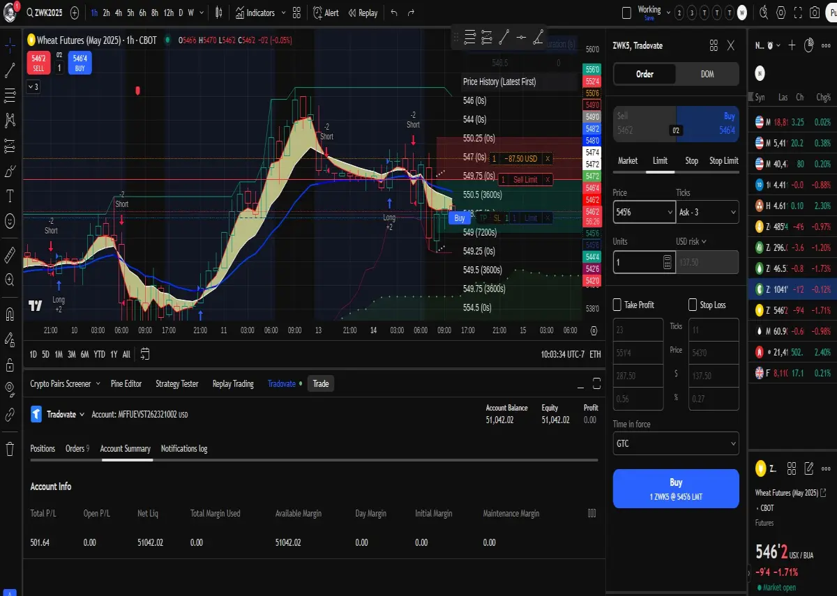
Task: Open the quick search icon in top bar
Action: tap(763, 13)
